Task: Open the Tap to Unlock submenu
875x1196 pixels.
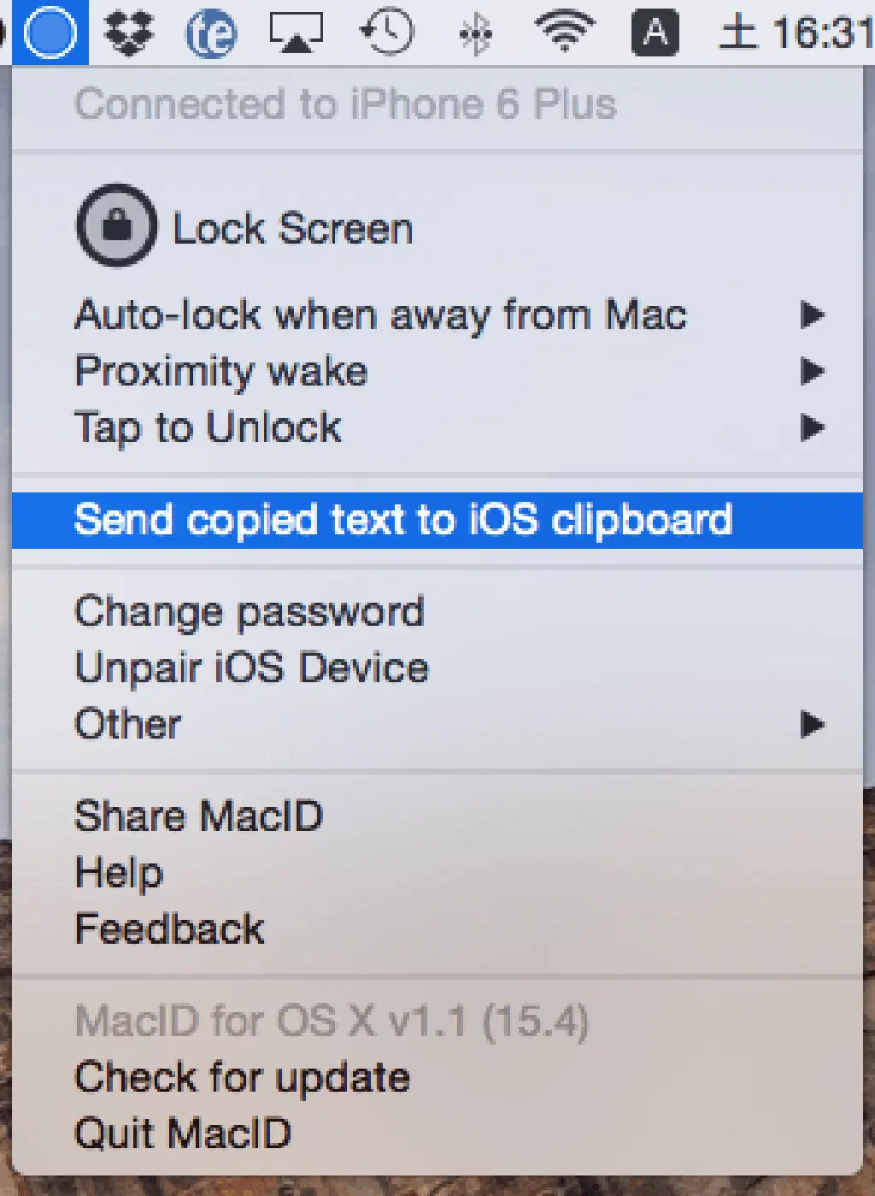Action: 812,427
